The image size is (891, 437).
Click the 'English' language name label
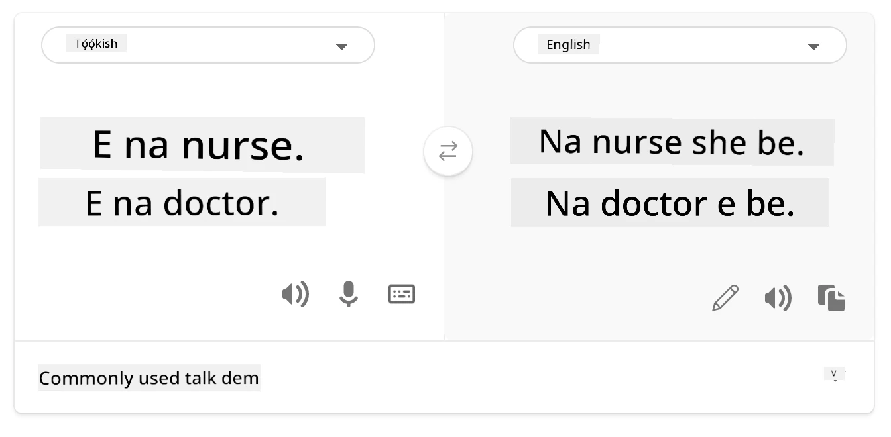[568, 45]
